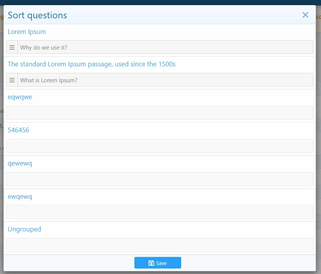This screenshot has height=274, width=321.
Task: Click the empty drop area under "Ungrouped"
Action: pyautogui.click(x=160, y=245)
